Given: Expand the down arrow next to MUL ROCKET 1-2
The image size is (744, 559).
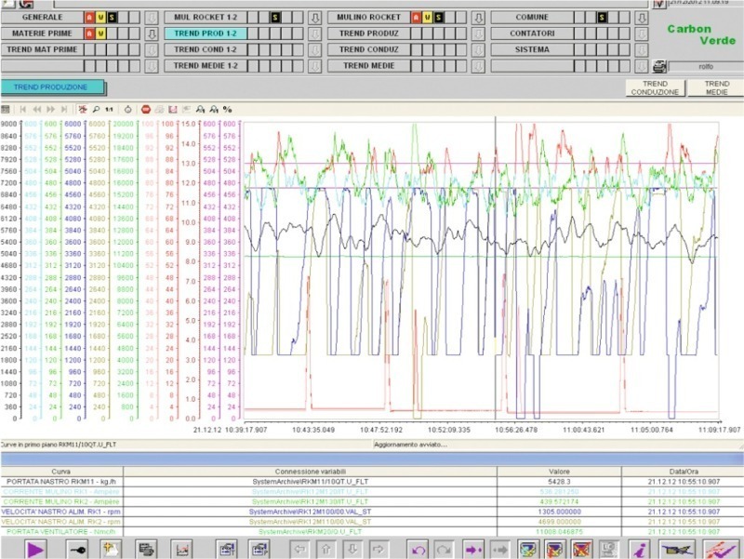Looking at the screenshot, I should point(314,18).
